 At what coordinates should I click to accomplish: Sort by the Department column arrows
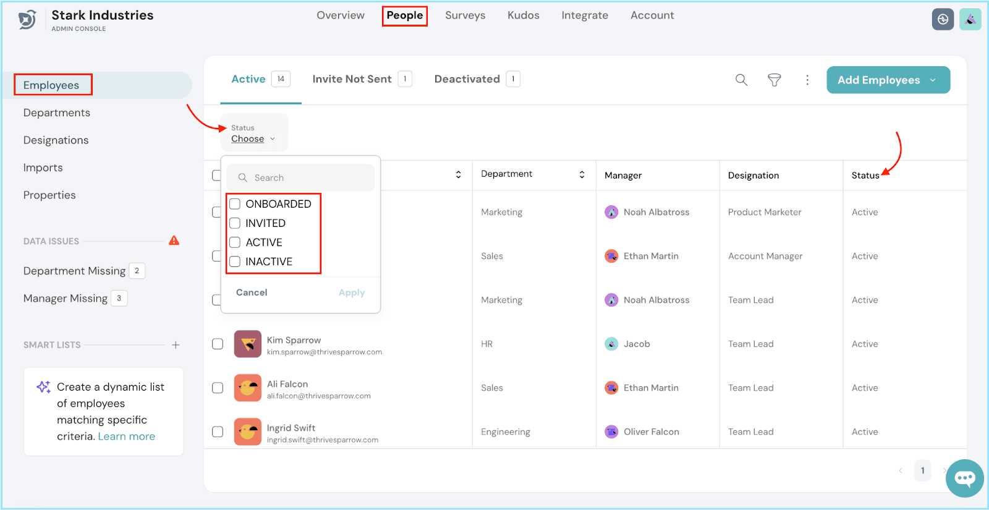pyautogui.click(x=582, y=174)
